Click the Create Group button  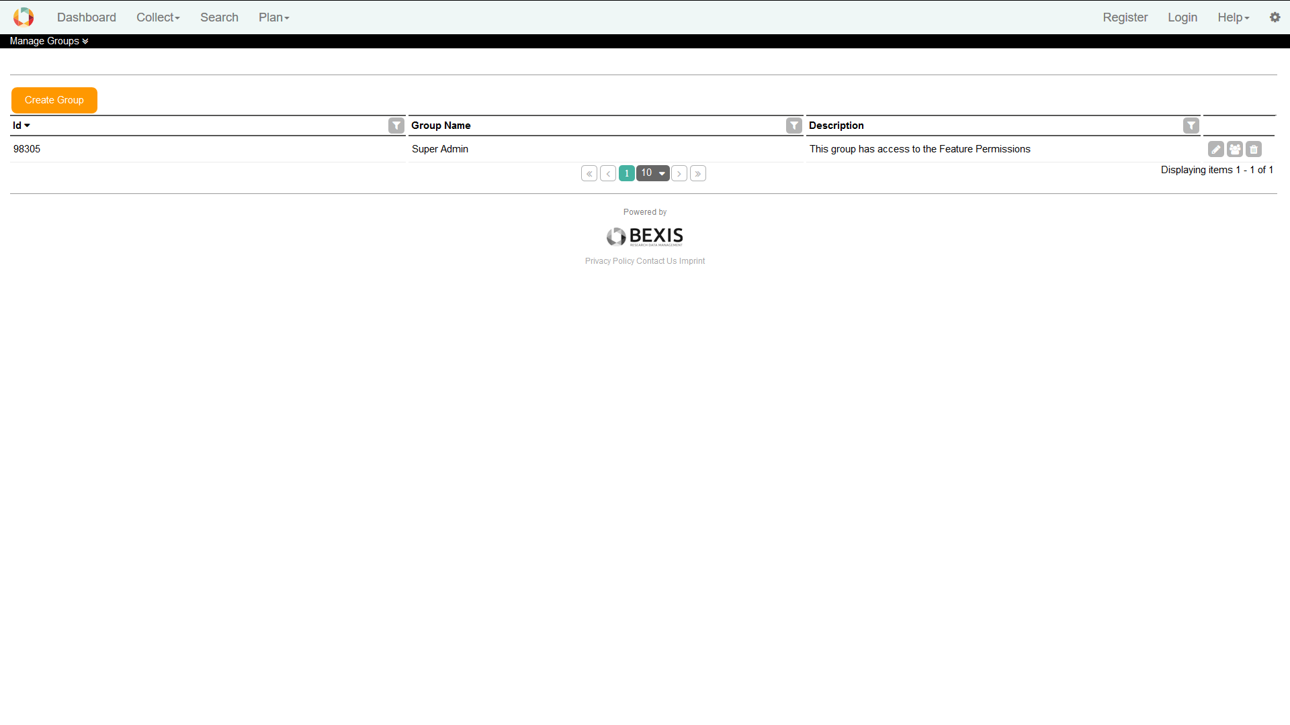click(x=54, y=100)
